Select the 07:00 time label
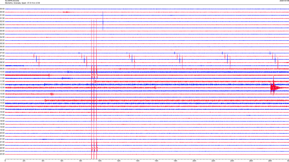The image size is (289, 162). point(2,53)
